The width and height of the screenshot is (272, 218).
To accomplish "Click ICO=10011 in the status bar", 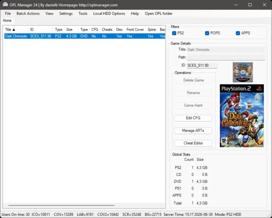I will point(41,215).
